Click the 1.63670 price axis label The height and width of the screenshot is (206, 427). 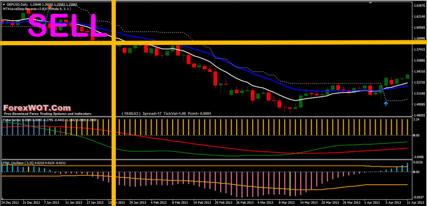[x=420, y=5]
